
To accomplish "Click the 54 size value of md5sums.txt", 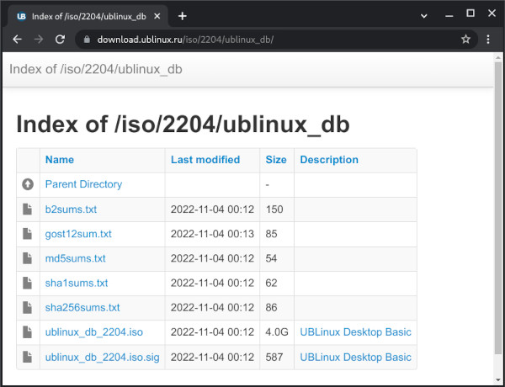I will [271, 258].
